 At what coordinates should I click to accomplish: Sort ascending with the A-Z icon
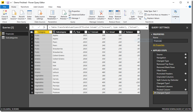coord(125,11)
